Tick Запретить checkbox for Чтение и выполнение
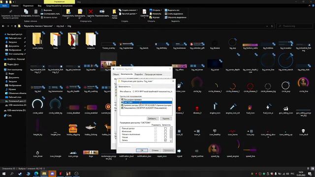 pos(165,134)
